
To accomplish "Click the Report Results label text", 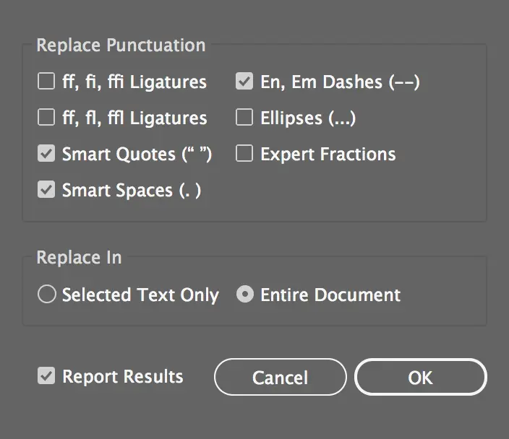I will pos(123,376).
